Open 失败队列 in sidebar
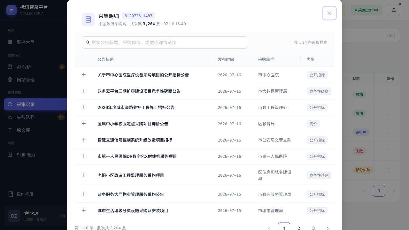 pos(35,117)
